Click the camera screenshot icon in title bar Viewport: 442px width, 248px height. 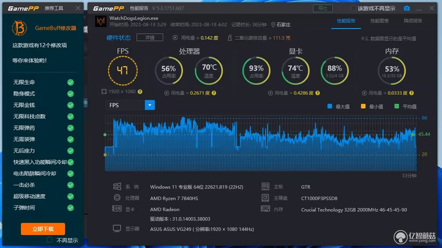click(x=407, y=8)
